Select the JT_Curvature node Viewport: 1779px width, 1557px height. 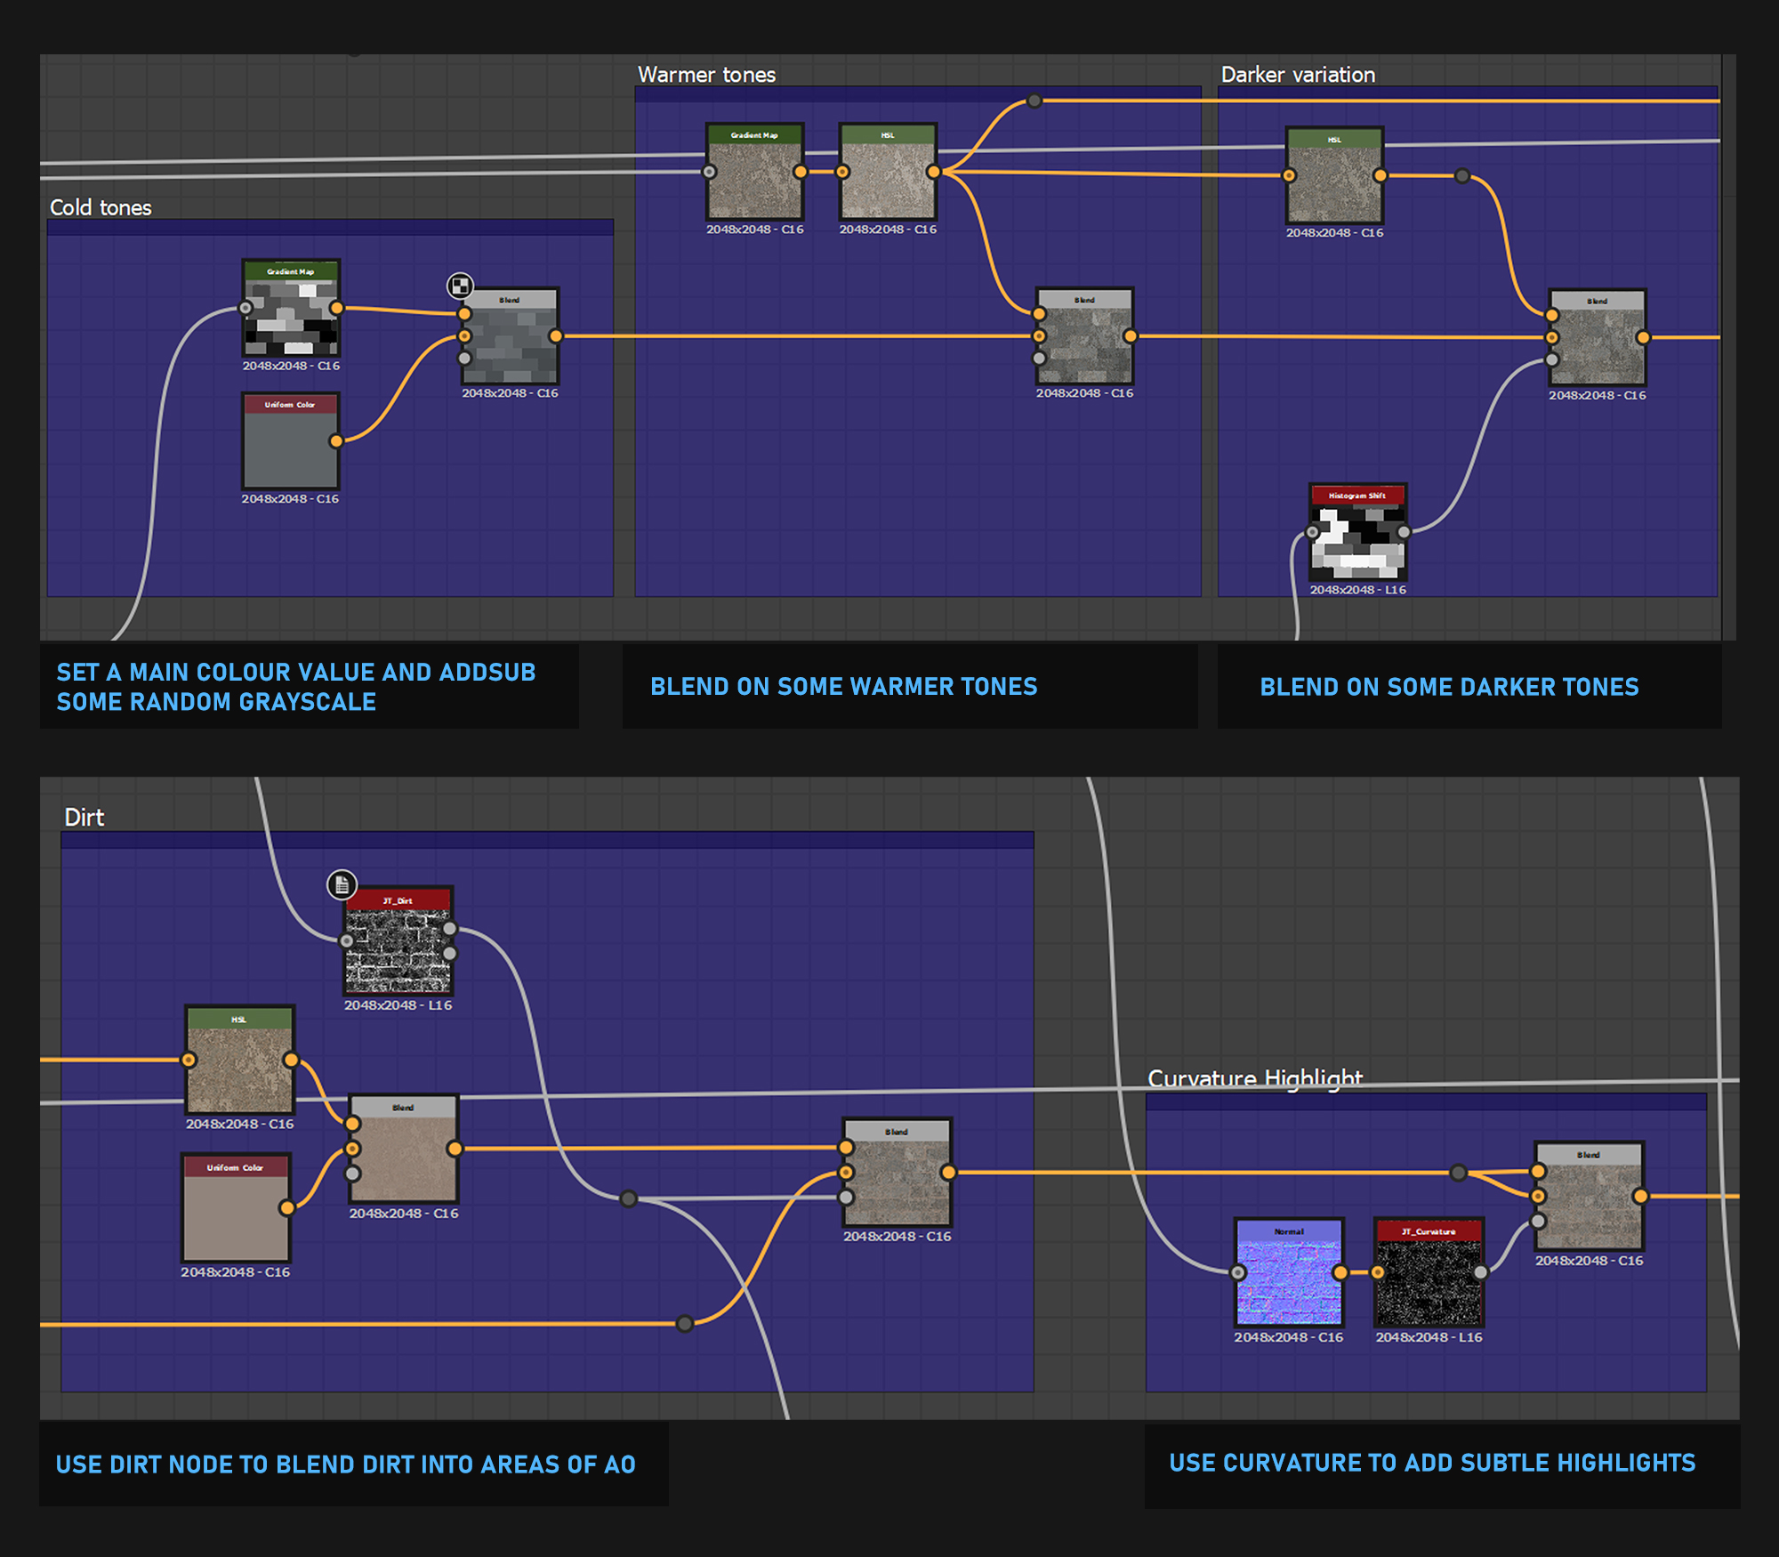[1429, 1278]
